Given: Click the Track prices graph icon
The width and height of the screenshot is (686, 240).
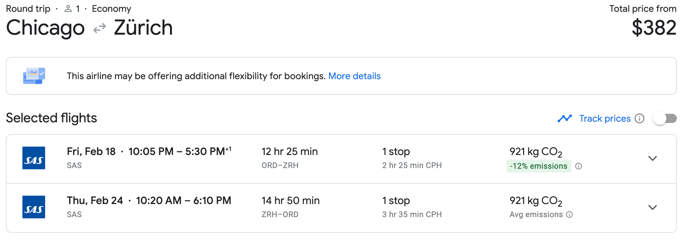Looking at the screenshot, I should [564, 118].
